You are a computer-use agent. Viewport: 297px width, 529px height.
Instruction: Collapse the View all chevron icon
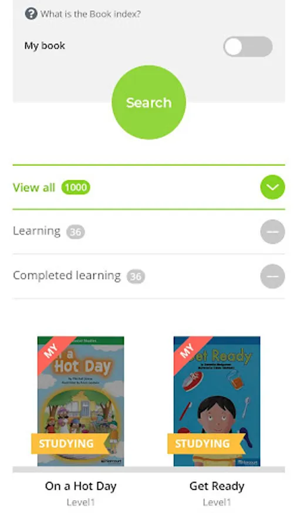272,188
